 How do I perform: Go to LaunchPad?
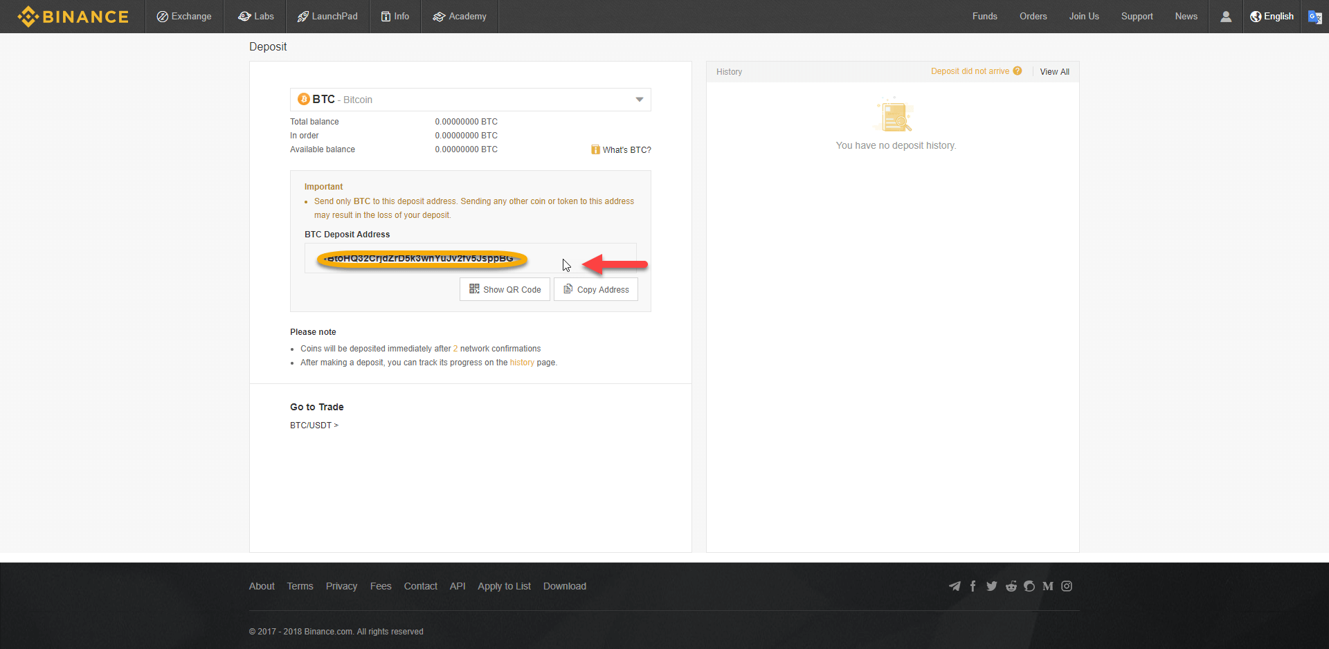tap(327, 17)
